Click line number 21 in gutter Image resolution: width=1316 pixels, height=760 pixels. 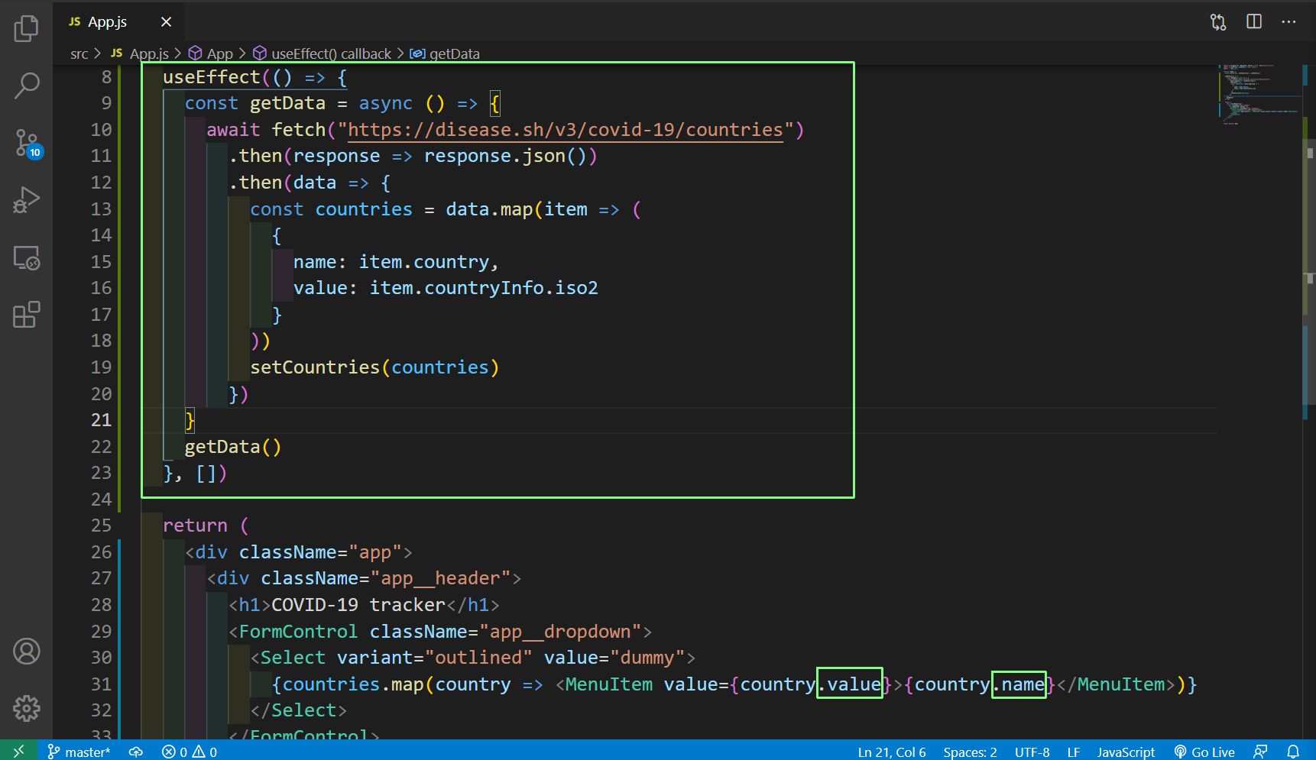click(x=101, y=420)
